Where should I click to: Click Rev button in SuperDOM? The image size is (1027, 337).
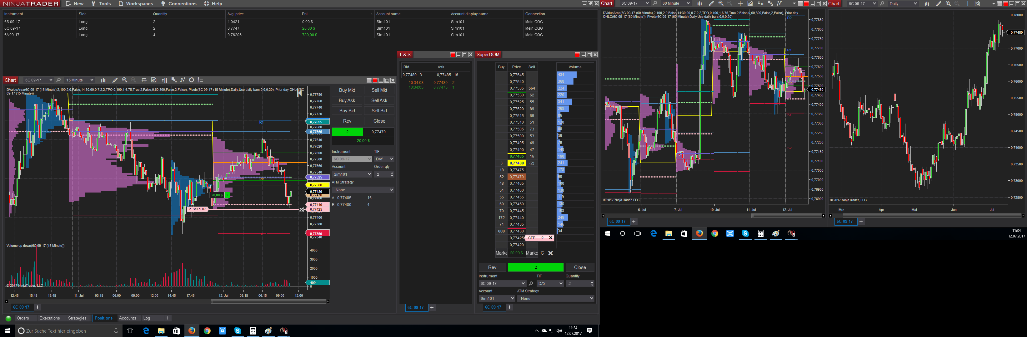click(x=492, y=267)
